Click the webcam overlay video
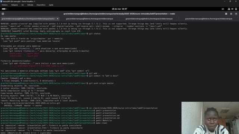The width and height of the screenshot is (239, 134). click(x=210, y=118)
